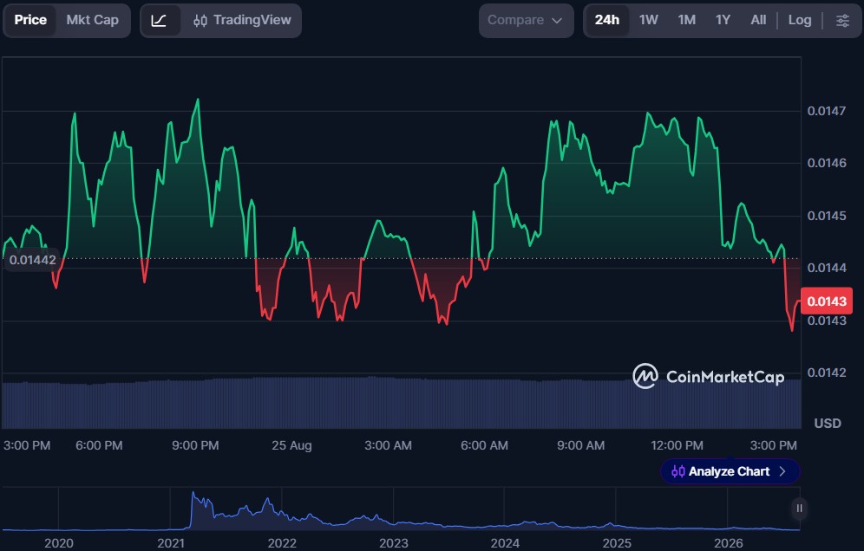Click the USD currency label
The height and width of the screenshot is (551, 864).
pos(828,424)
